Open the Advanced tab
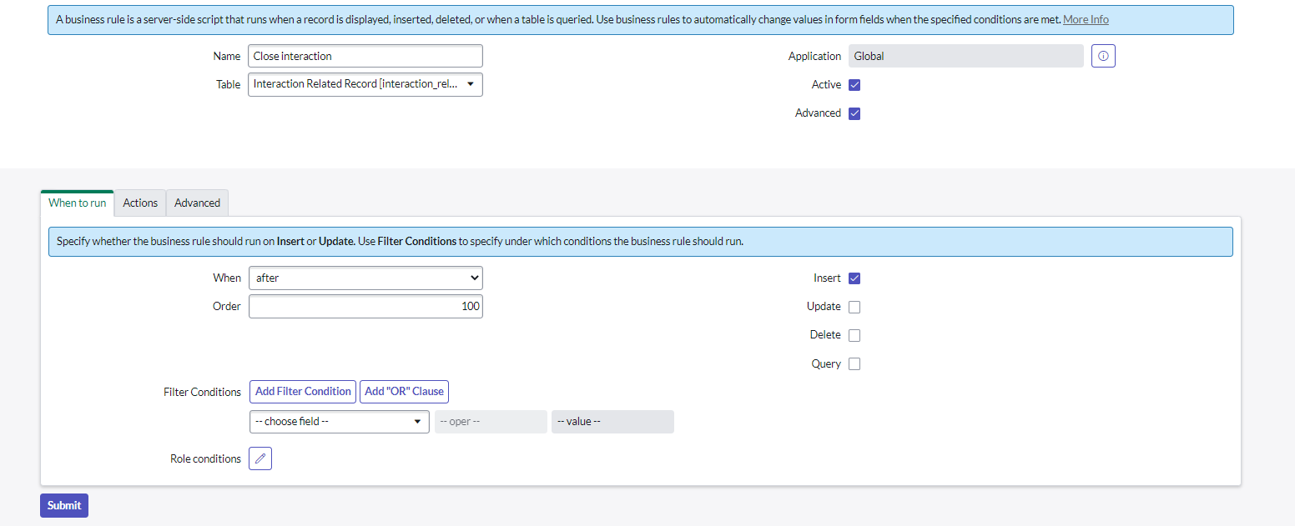The height and width of the screenshot is (526, 1295). pyautogui.click(x=197, y=203)
